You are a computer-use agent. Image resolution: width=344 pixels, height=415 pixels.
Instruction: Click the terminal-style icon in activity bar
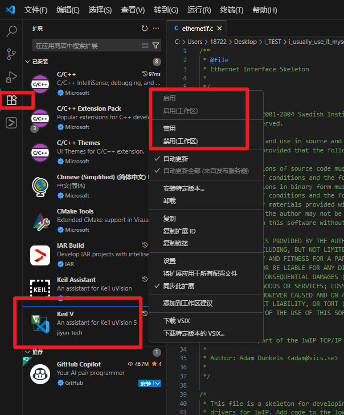pyautogui.click(x=11, y=123)
